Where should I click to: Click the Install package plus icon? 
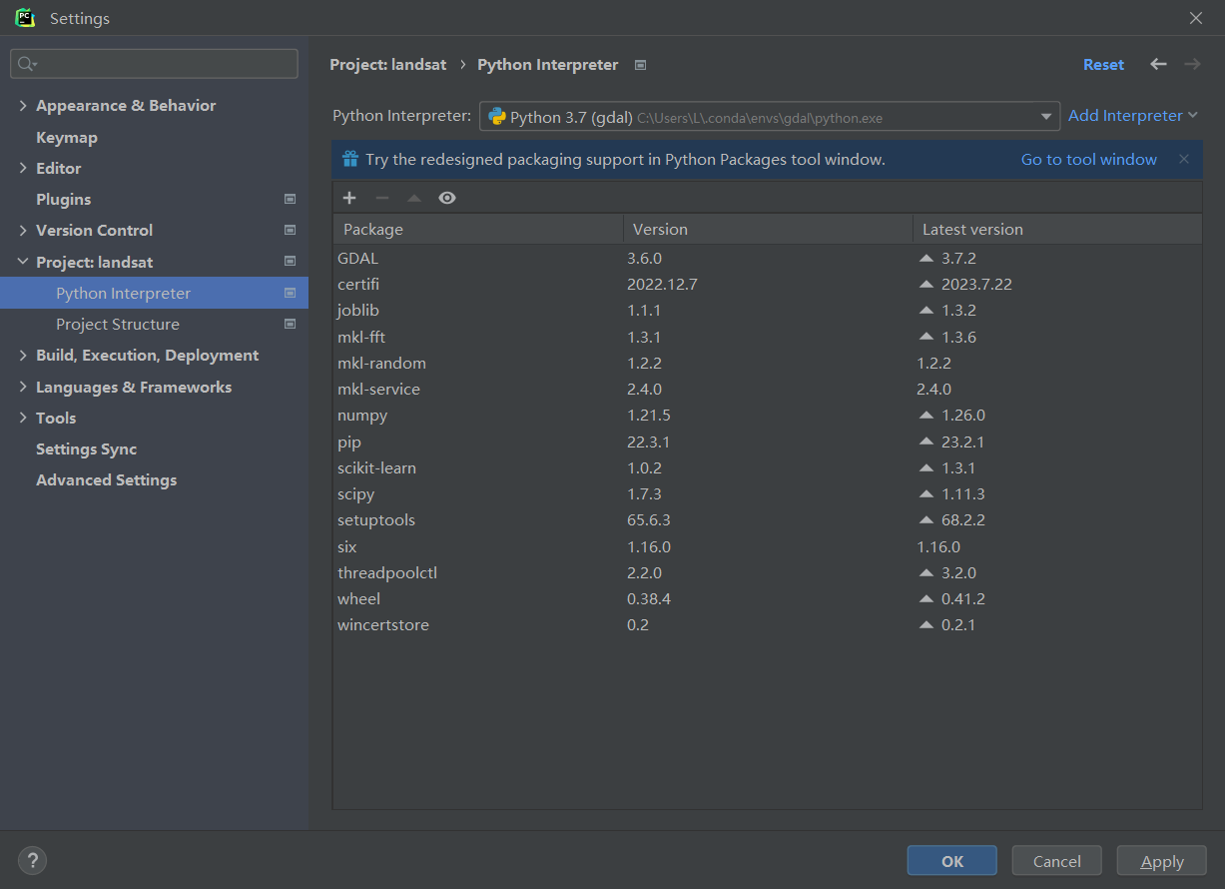[x=349, y=198]
